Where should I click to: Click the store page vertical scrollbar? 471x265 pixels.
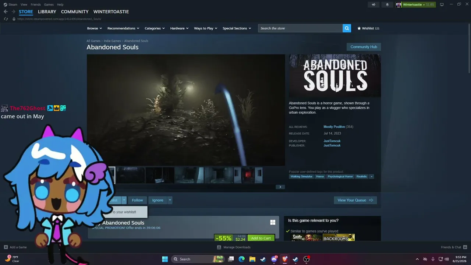pos(469,49)
